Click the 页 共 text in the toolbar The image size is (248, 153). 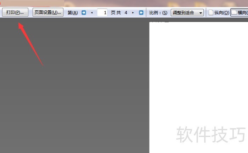point(116,13)
